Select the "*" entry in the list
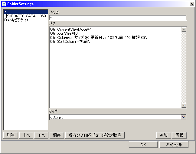The image size is (196, 154). click(x=26, y=12)
